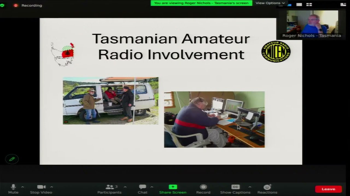Click the Tasmania map logo on slide
Screen dimensions: 350x196
click(63, 54)
